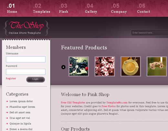Click the previous arrow in product carousel
This screenshot has width=168, height=131.
(63, 67)
